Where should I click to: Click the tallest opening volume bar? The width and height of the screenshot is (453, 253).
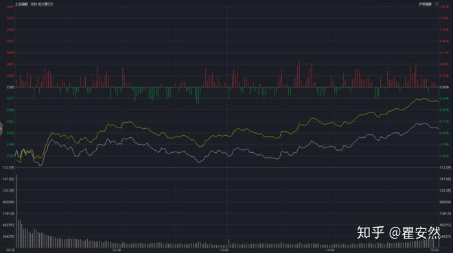[16, 211]
